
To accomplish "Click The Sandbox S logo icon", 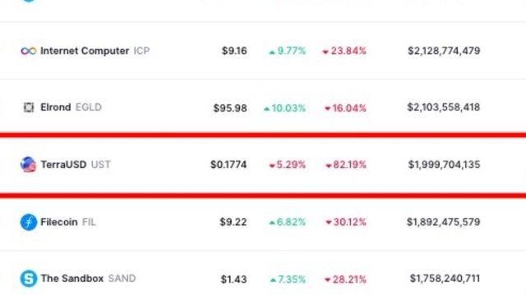I will tap(29, 279).
